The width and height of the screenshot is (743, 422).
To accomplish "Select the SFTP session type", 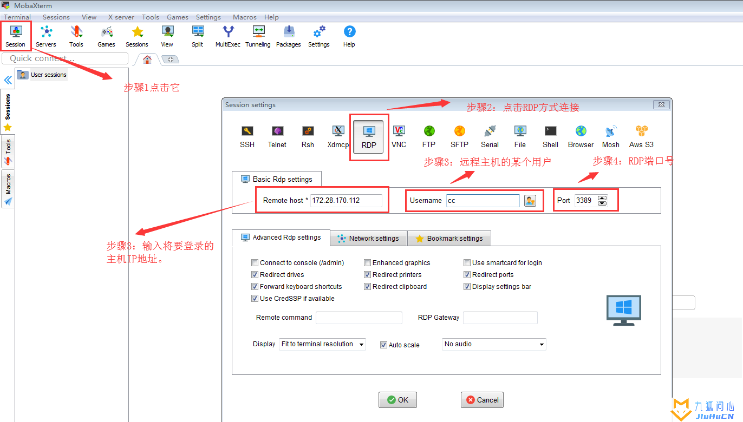I will click(460, 136).
